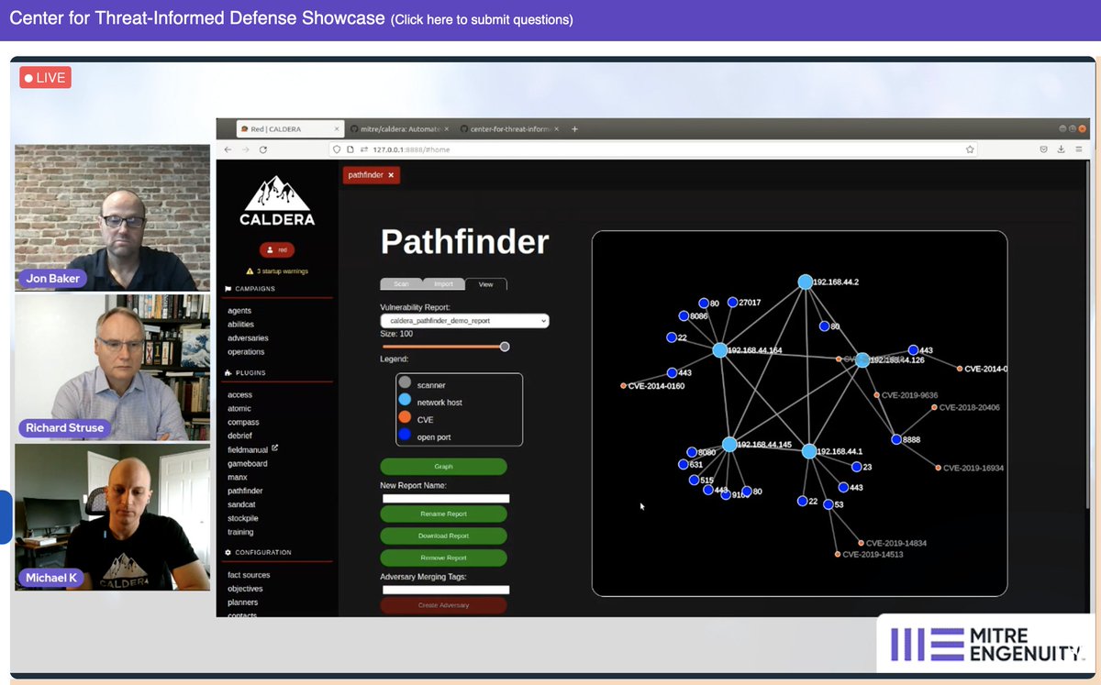Click the port 8086 node

coord(684,315)
